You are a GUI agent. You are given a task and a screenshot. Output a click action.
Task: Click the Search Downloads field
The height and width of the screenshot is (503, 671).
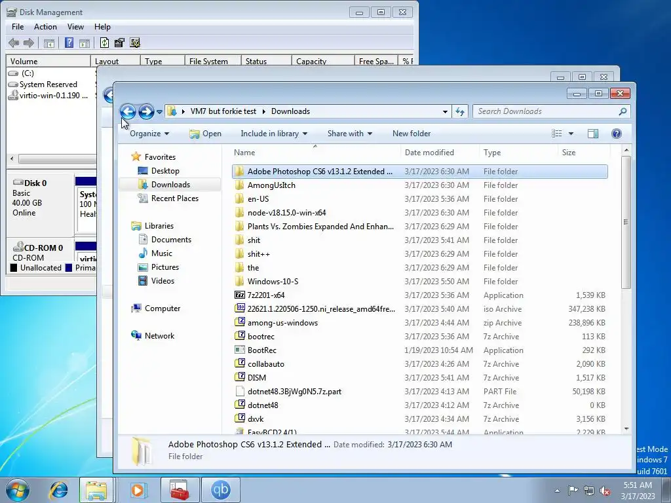coord(551,111)
